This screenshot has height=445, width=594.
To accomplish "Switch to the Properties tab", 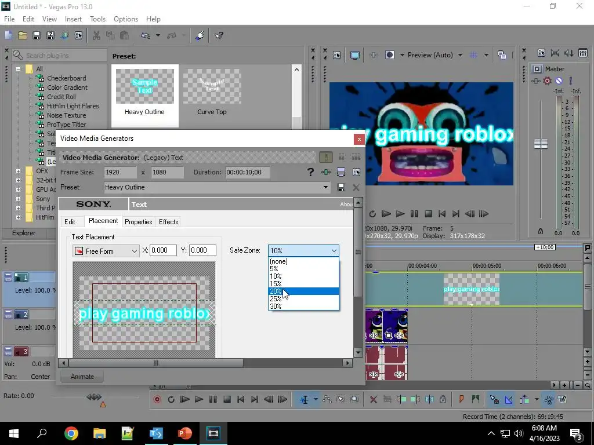I will point(138,222).
